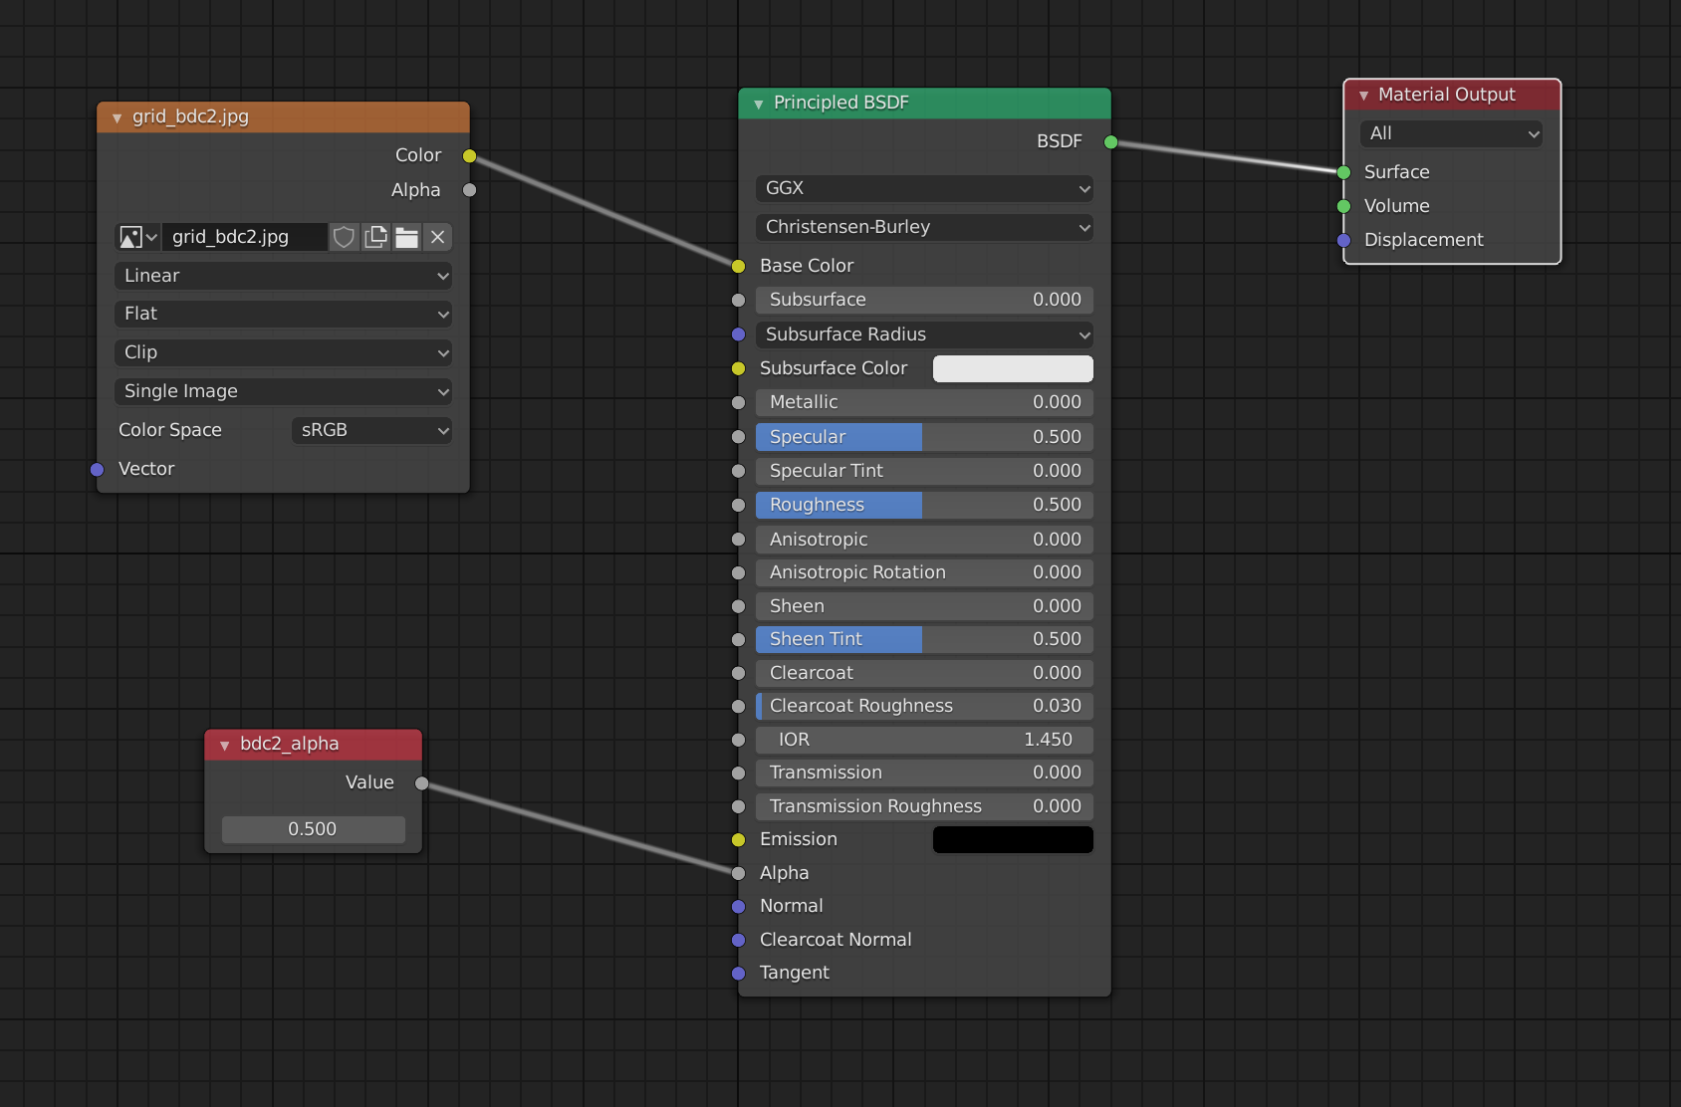Expand the Subsurface Radius dropdown
The width and height of the screenshot is (1681, 1107).
pos(924,334)
